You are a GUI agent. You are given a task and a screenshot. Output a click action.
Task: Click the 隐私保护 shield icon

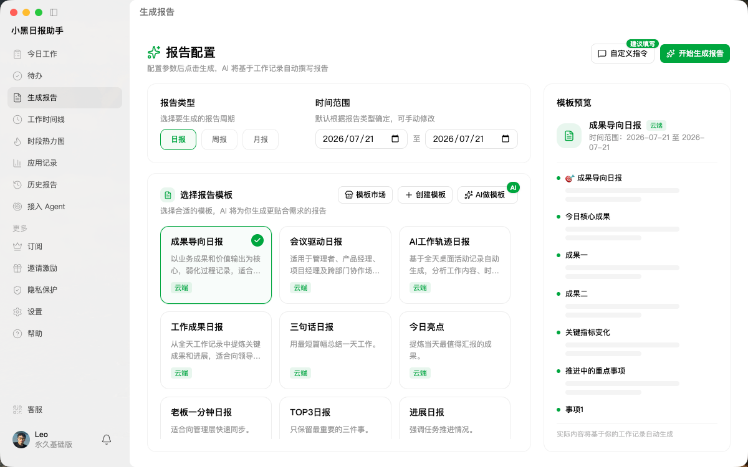17,290
